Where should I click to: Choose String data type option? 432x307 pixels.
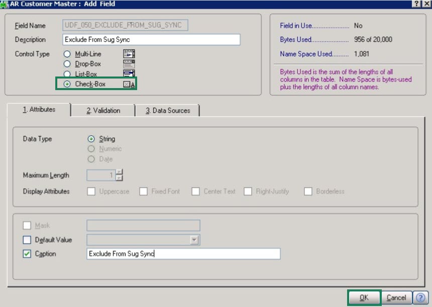(91, 139)
